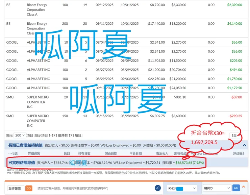Click the 顯示項目 1-171 count text
The height and width of the screenshot is (195, 250).
click(58, 136)
